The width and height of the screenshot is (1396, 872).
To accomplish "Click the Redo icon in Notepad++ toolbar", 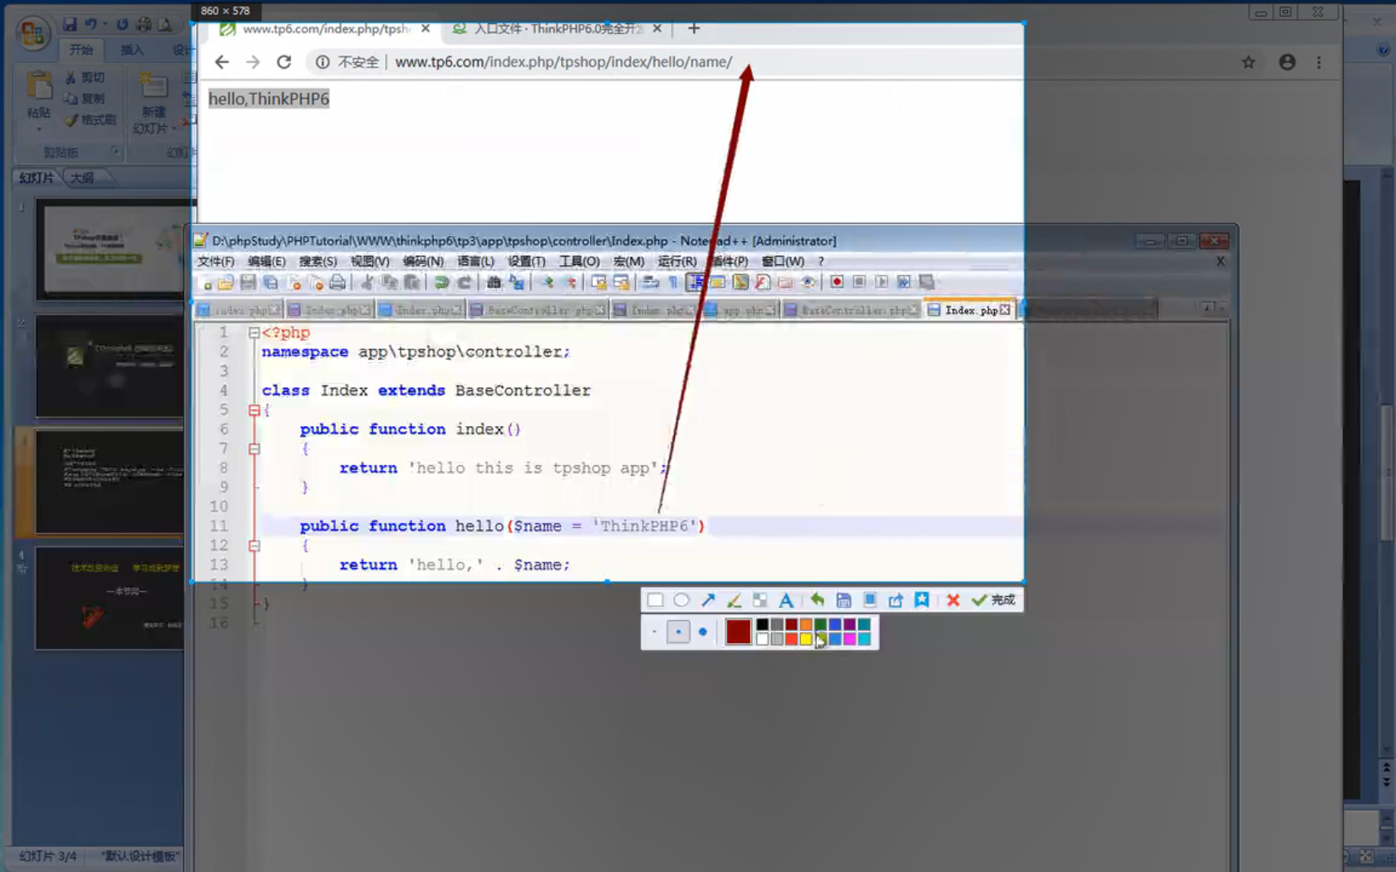I will click(465, 282).
